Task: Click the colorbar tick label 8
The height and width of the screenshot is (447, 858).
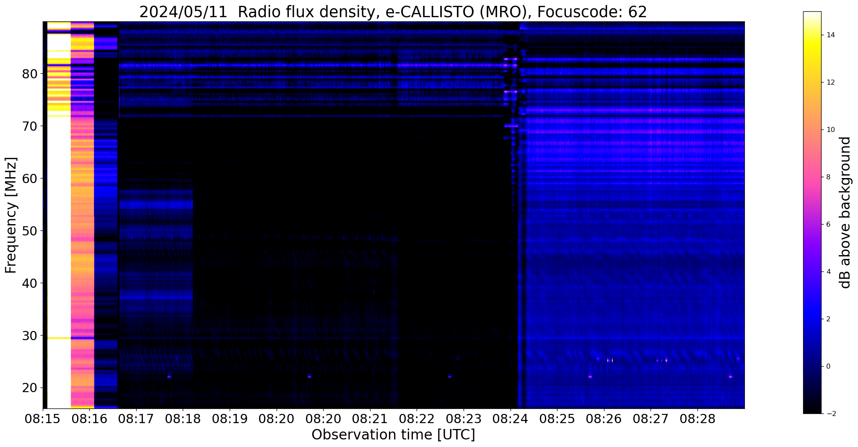Action: coord(828,177)
